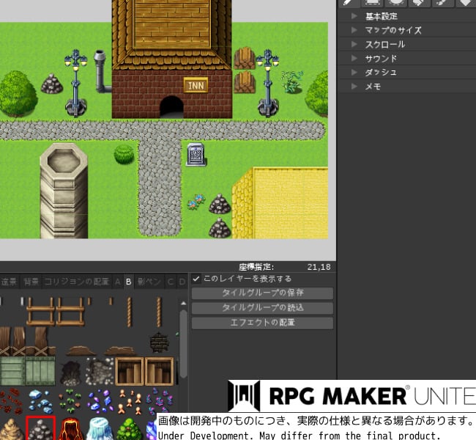Toggle the このレイヤーを表示する checkbox
Viewport: 476px width, 440px height.
click(196, 279)
